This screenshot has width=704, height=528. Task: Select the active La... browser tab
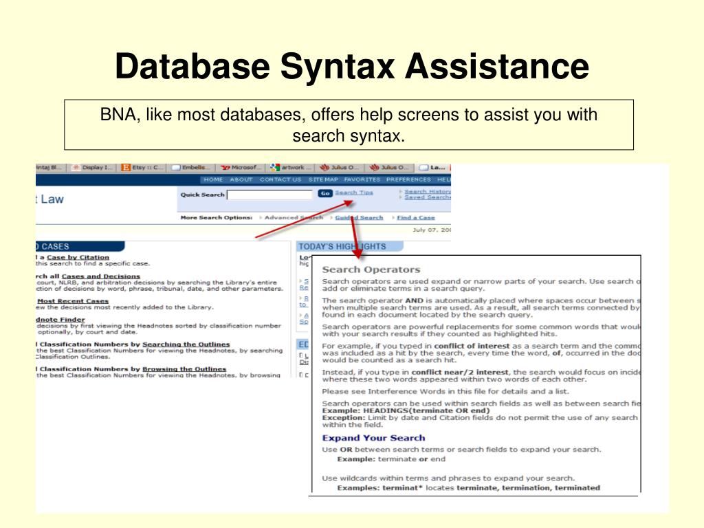(x=433, y=168)
